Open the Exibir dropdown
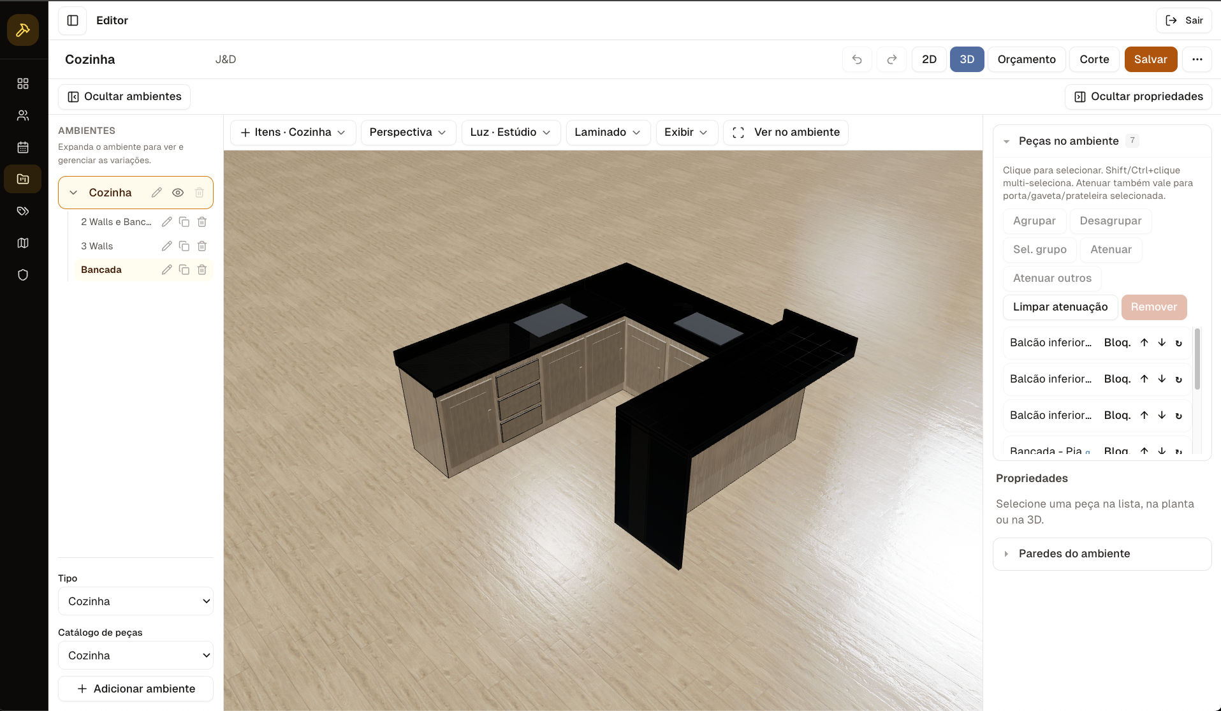 [687, 132]
